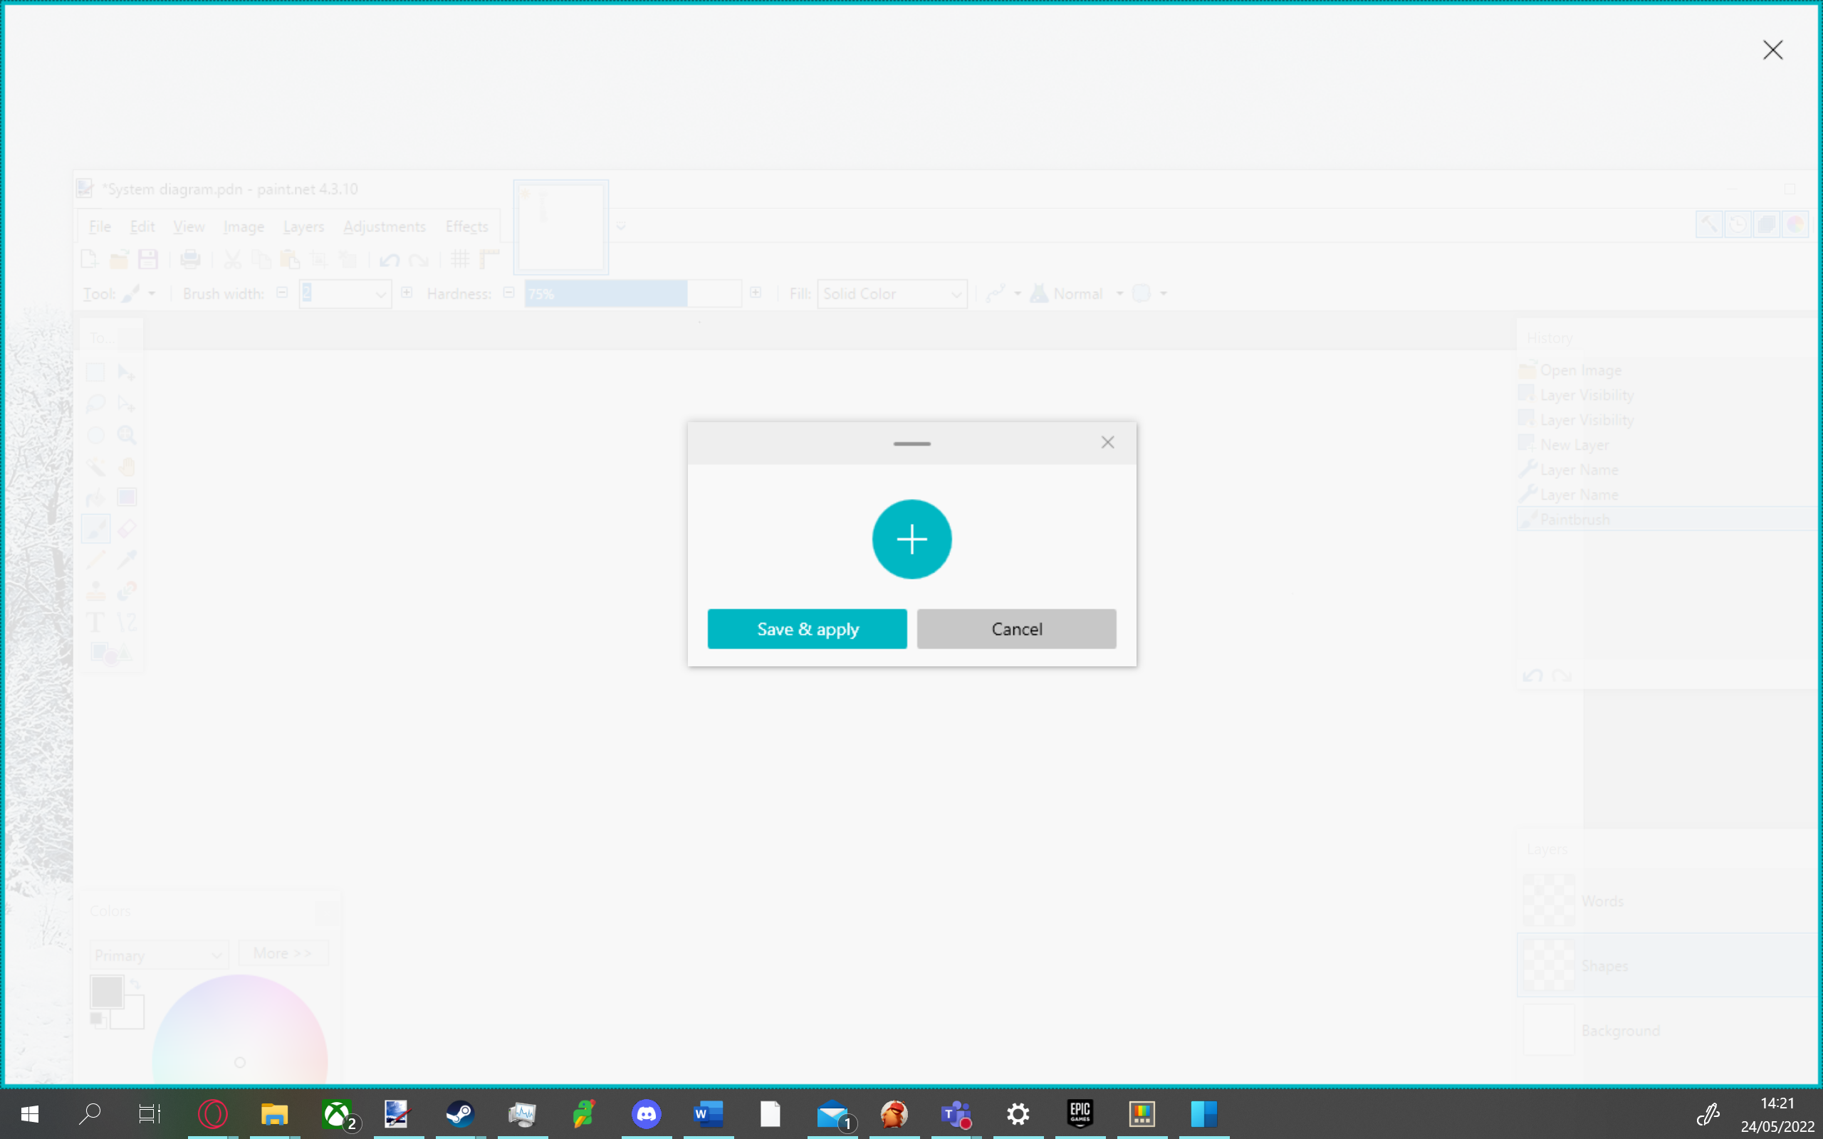
Task: Open the Windows Start menu
Action: (29, 1113)
